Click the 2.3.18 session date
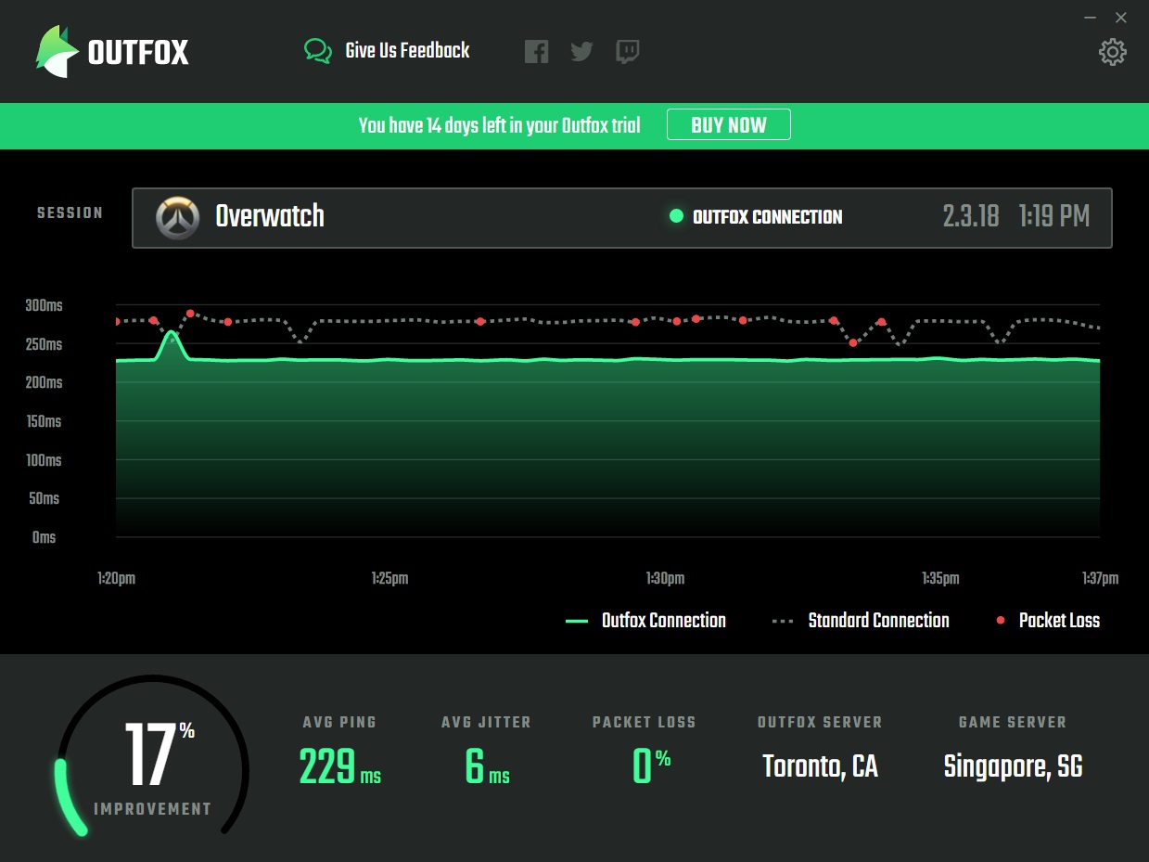This screenshot has width=1149, height=862. 971,217
